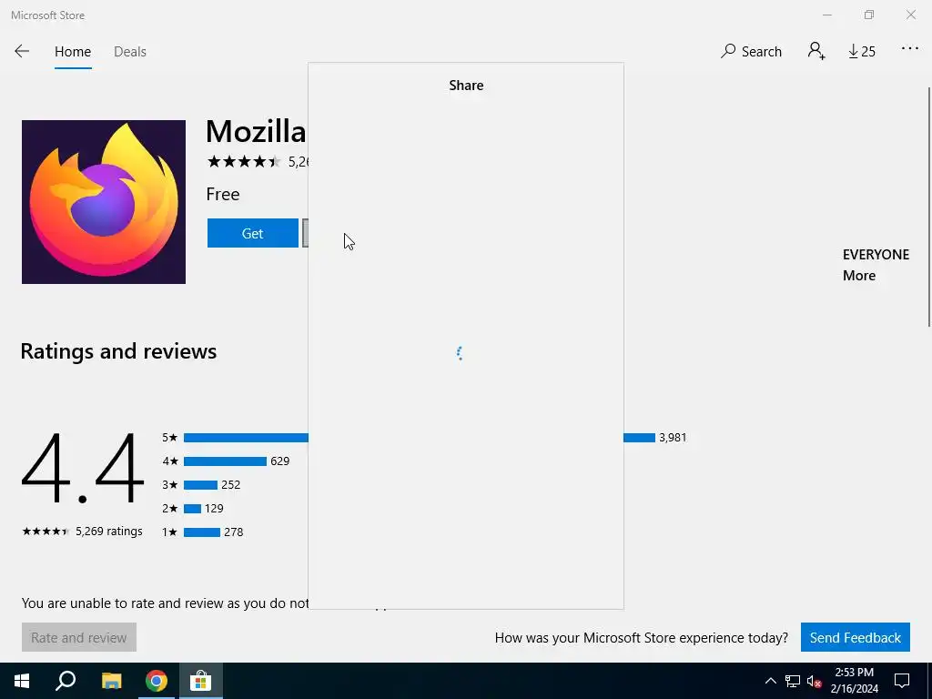The image size is (932, 699).
Task: Restore down the Microsoft Store window
Action: click(869, 15)
